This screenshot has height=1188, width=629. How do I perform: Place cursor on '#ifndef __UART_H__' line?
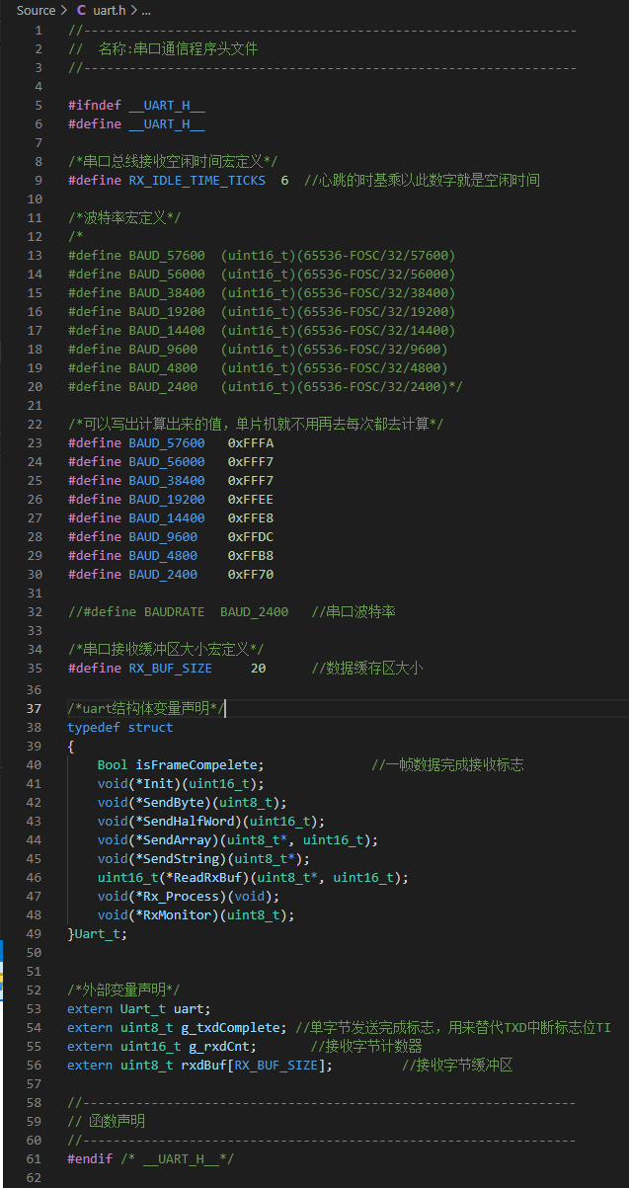(x=136, y=105)
